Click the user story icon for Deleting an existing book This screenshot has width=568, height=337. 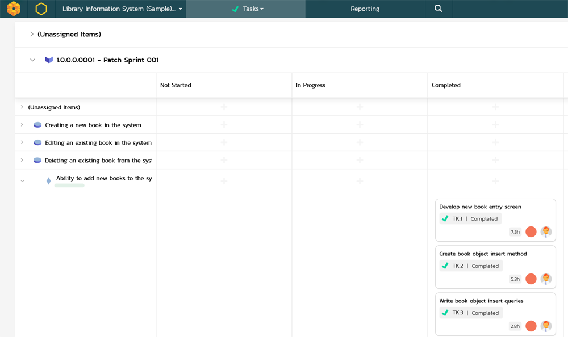(x=37, y=160)
